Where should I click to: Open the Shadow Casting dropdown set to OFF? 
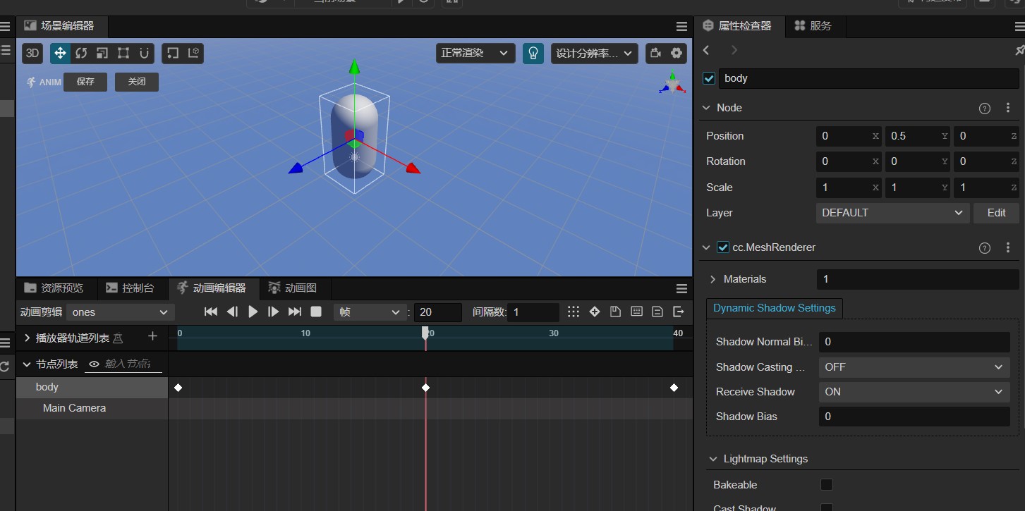(x=914, y=367)
